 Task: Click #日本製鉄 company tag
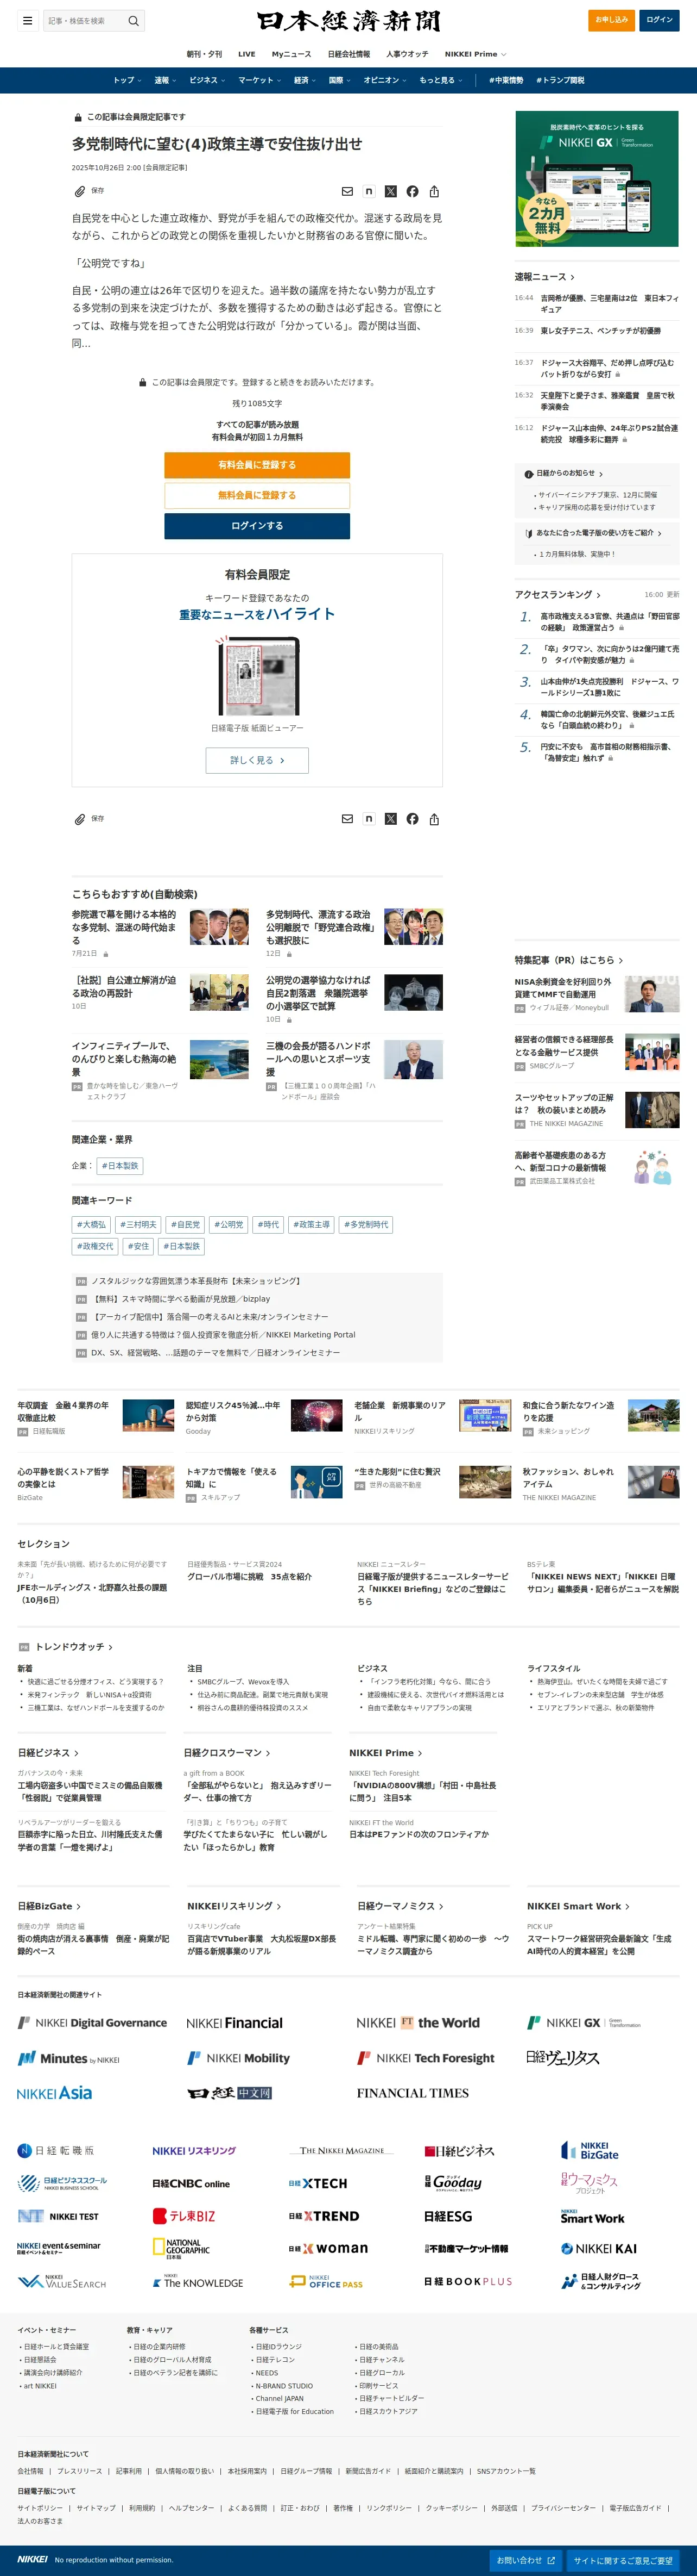point(120,1166)
